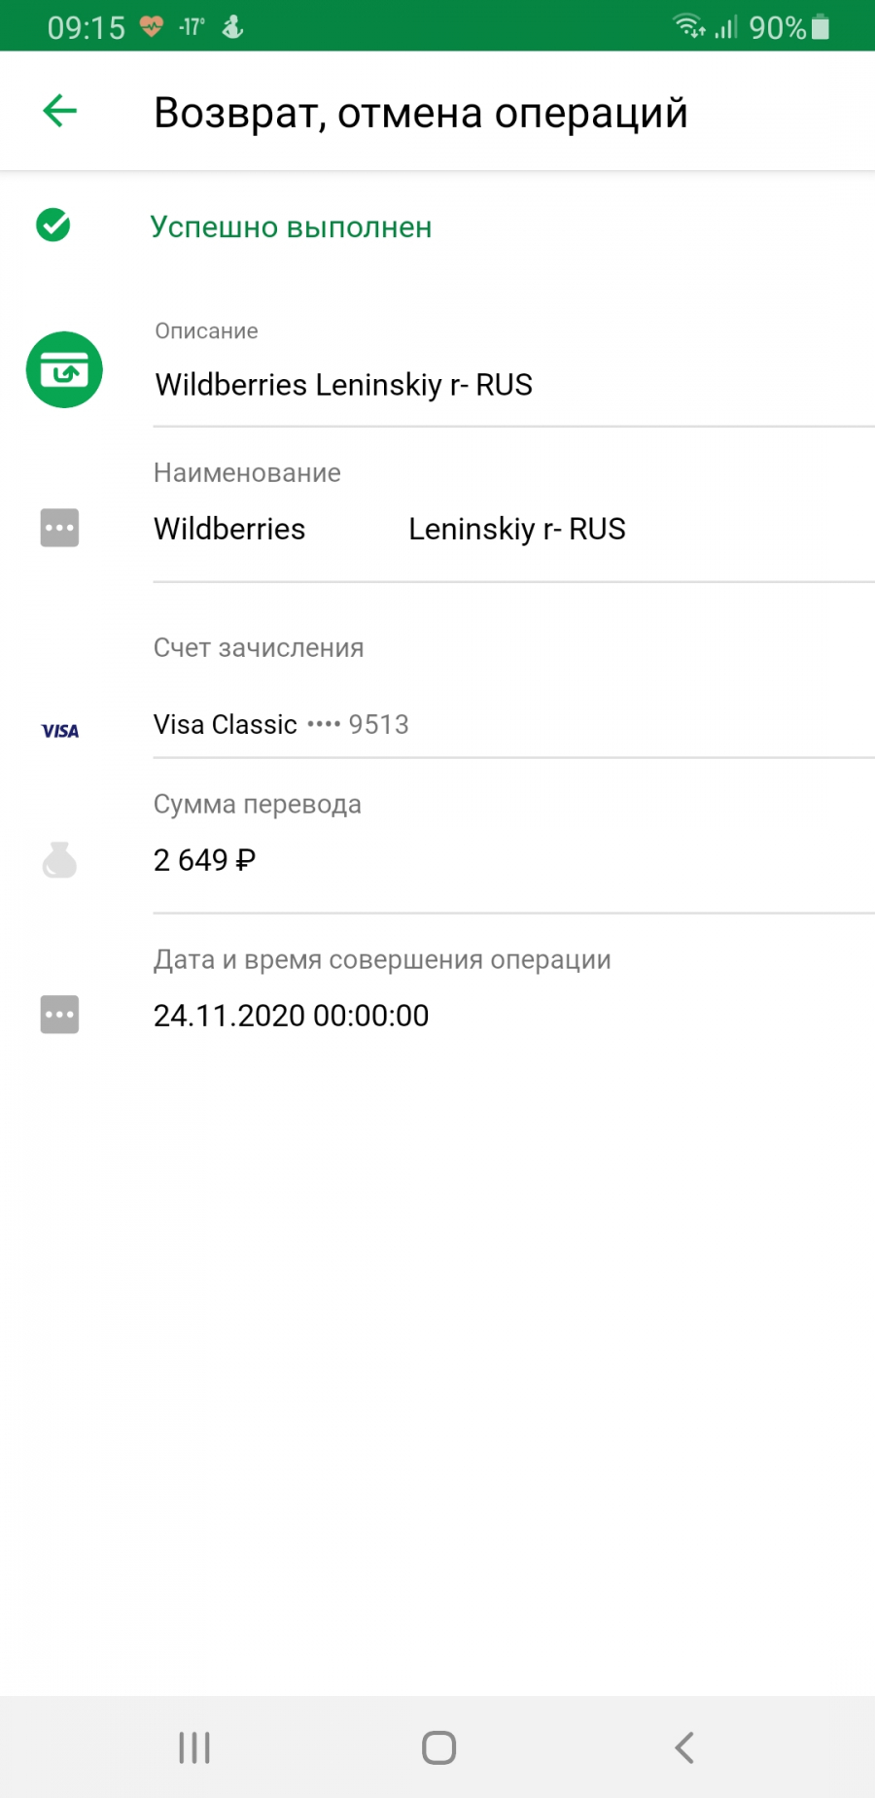Image resolution: width=875 pixels, height=1798 pixels.
Task: Select the Успешно выполнен status text
Action: (x=291, y=226)
